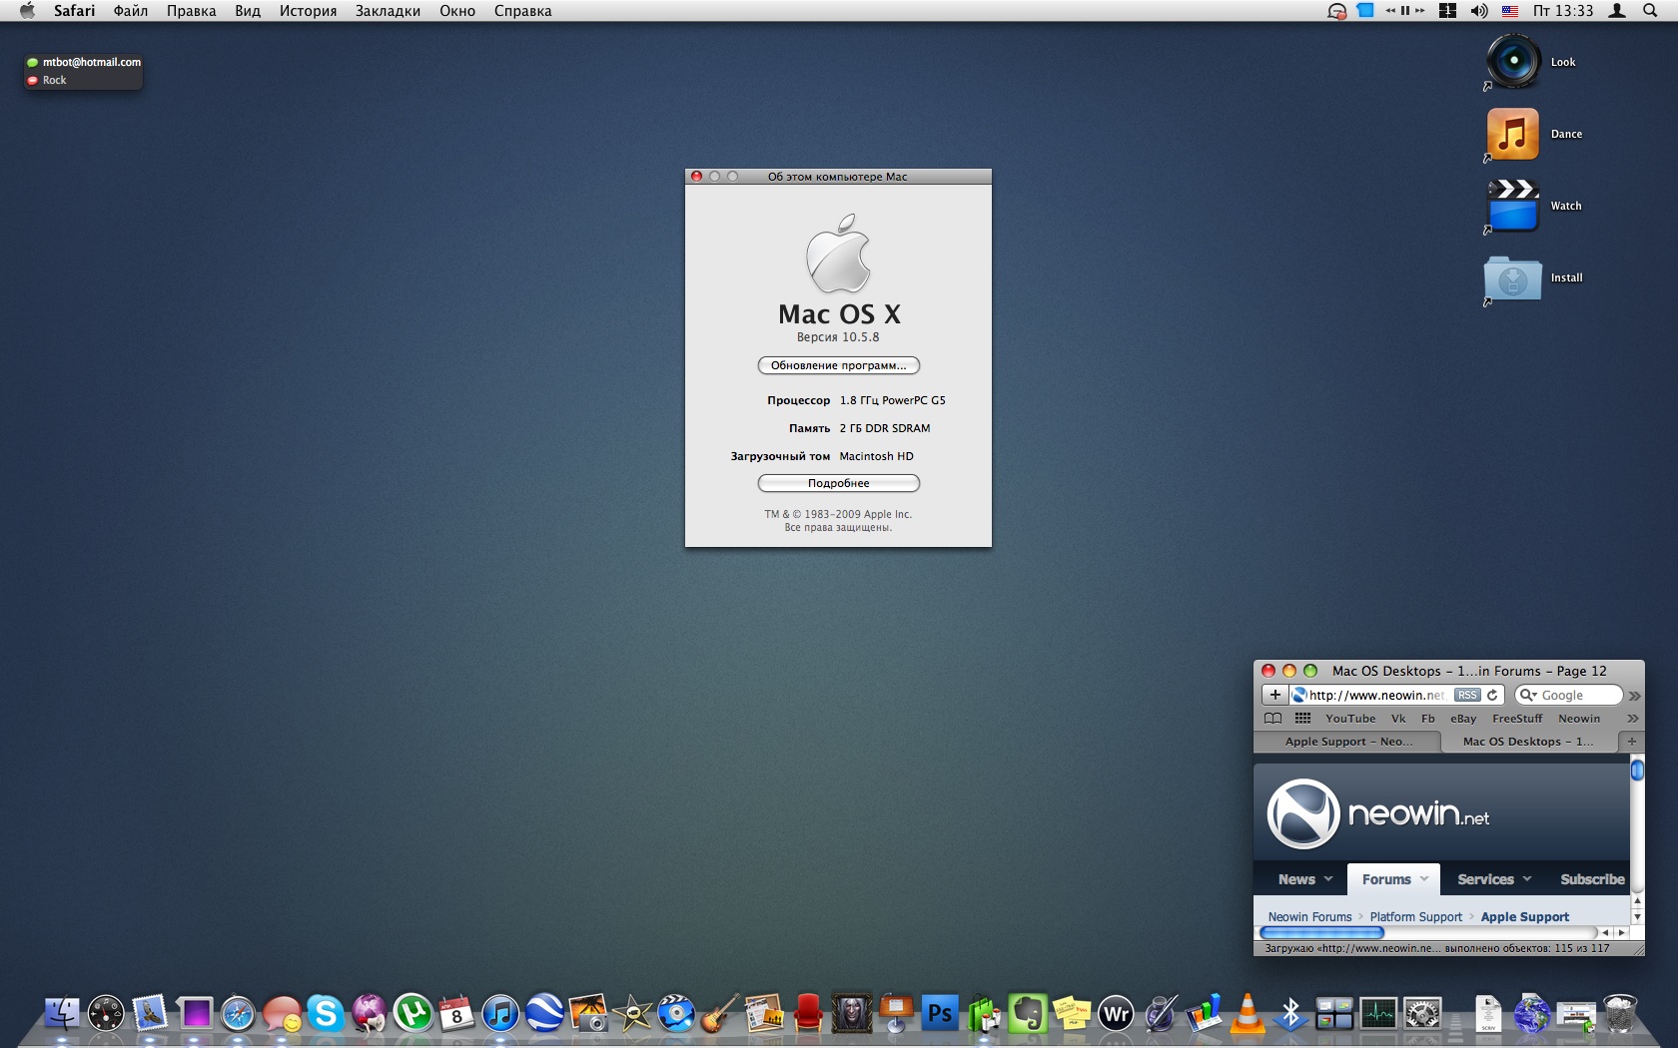The height and width of the screenshot is (1048, 1678).
Task: Click the RSS icon in Safari's address bar
Action: 1467,695
